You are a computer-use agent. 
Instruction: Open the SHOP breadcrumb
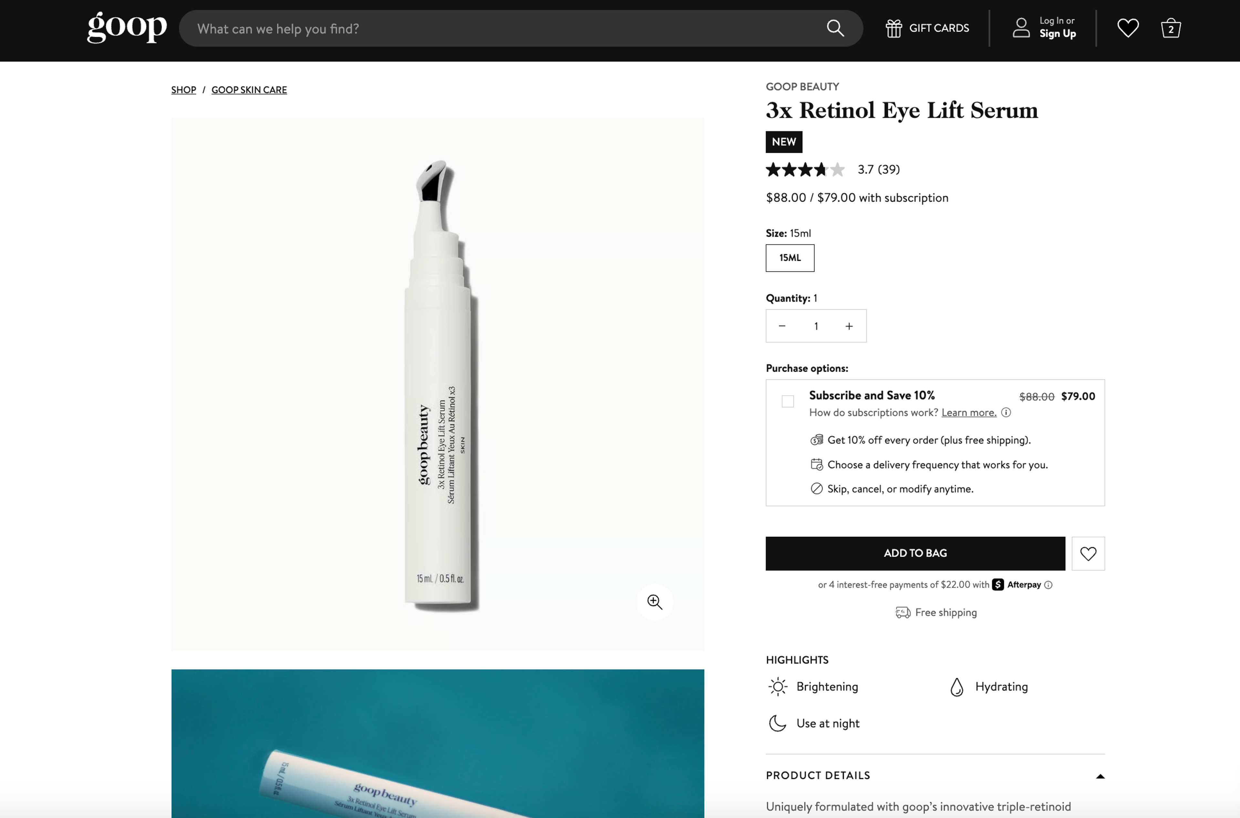183,90
